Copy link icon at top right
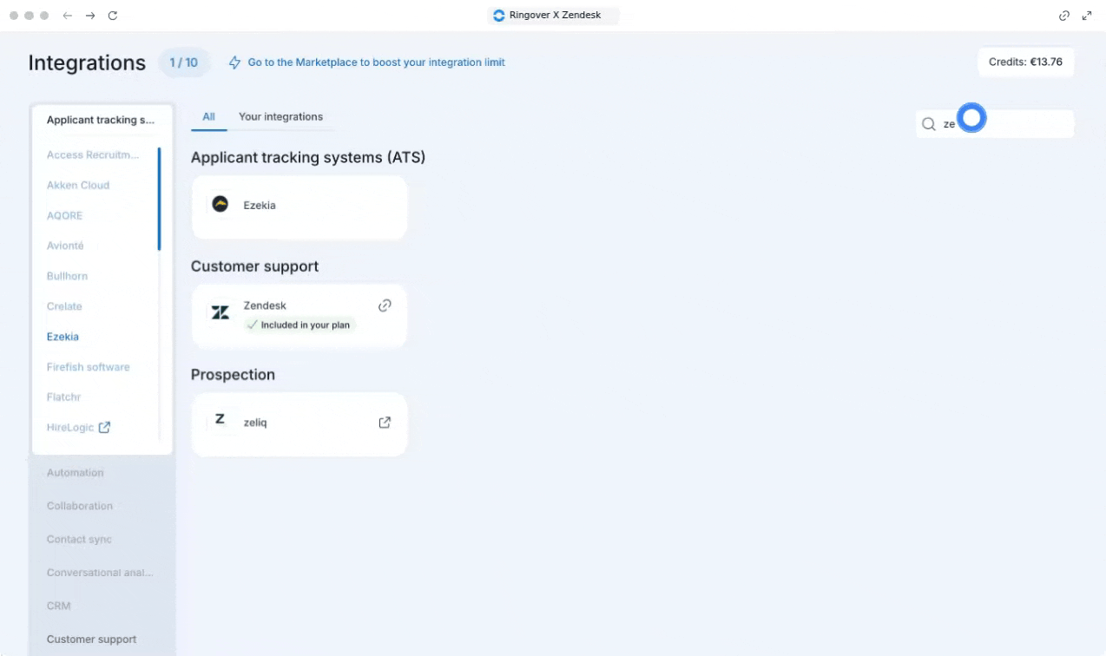The height and width of the screenshot is (656, 1106). coord(1064,16)
